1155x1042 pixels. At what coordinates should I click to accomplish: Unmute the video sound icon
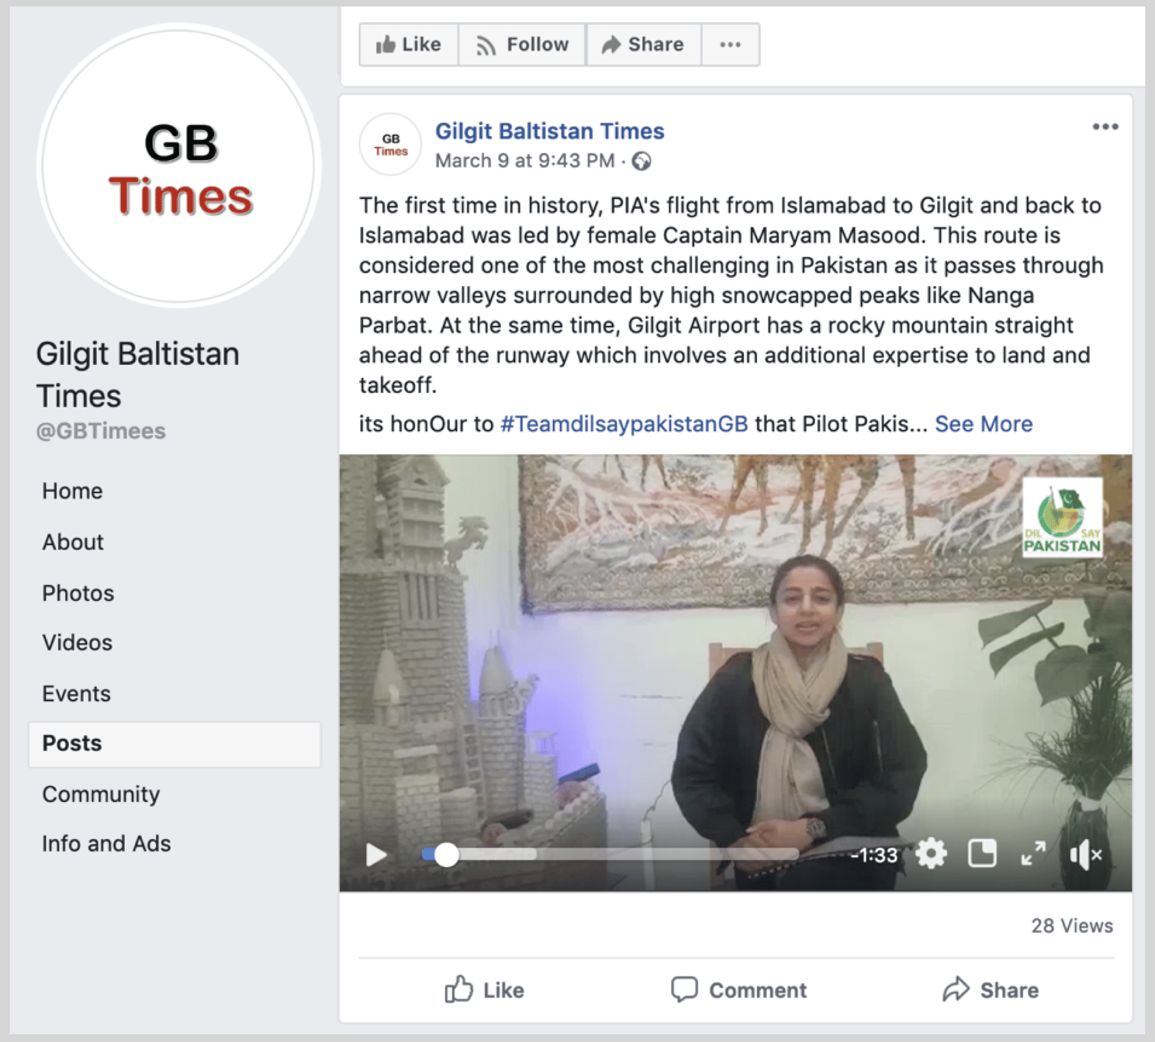[1085, 855]
